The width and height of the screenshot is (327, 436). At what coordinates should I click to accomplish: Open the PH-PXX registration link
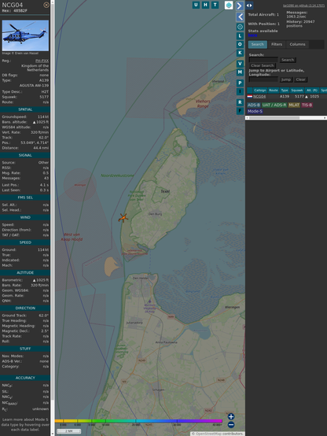coord(42,61)
